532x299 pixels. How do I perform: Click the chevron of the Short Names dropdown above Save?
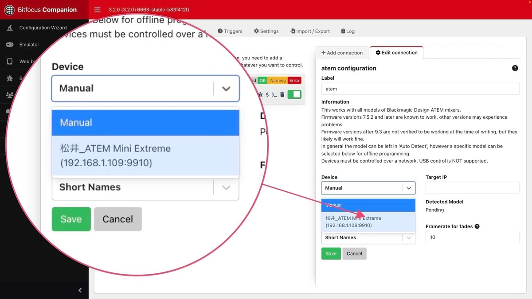pos(409,238)
